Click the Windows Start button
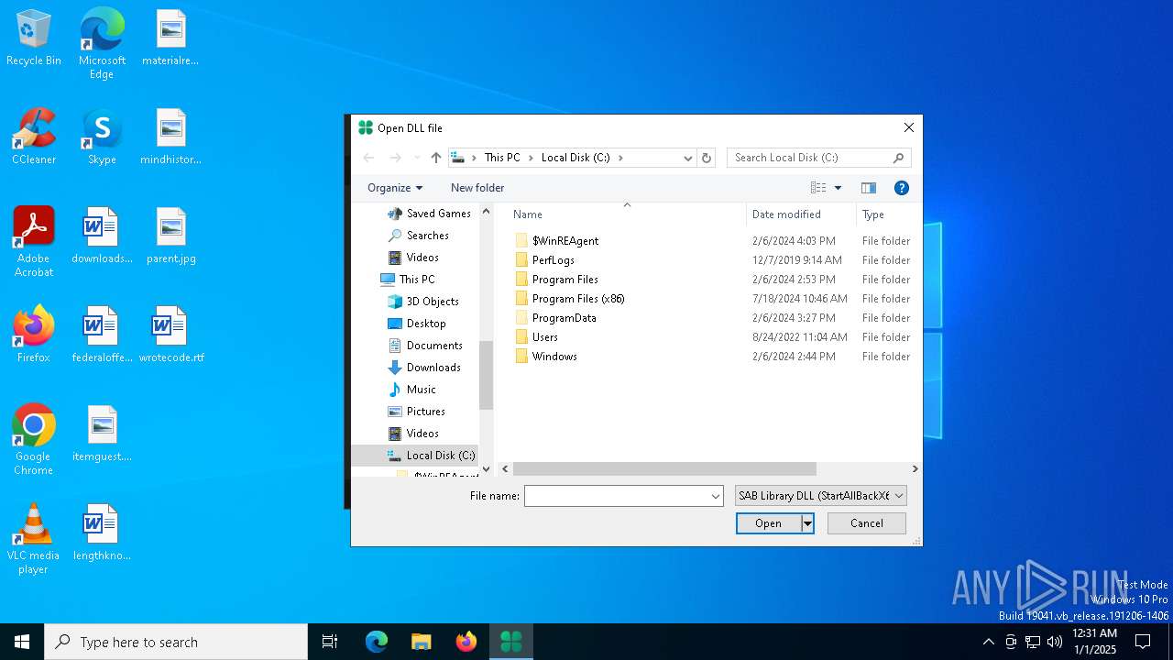 (22, 642)
